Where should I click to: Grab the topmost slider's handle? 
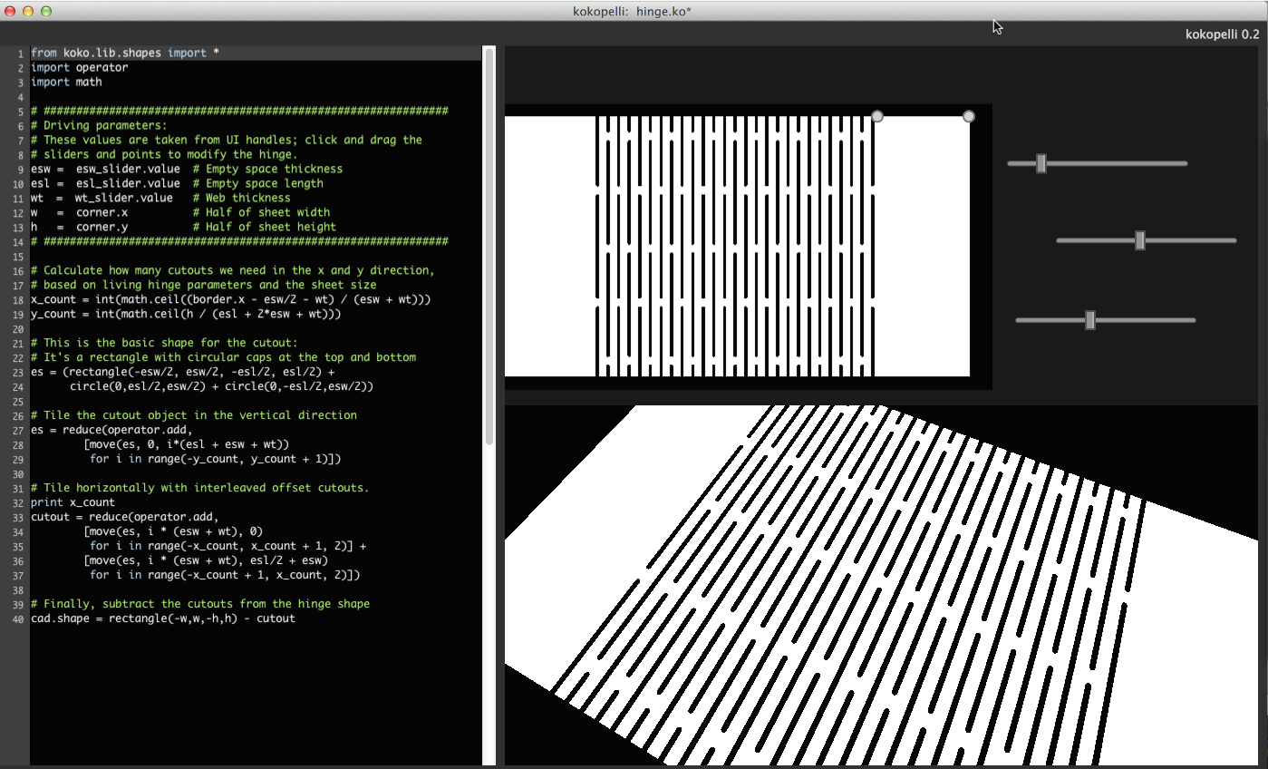tap(1041, 163)
